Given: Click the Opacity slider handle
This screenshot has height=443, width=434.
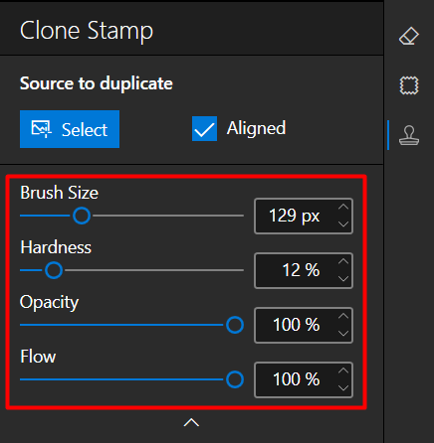Looking at the screenshot, I should pyautogui.click(x=235, y=325).
